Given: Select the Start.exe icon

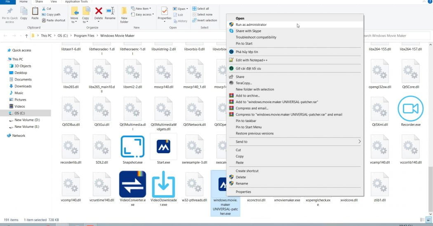Looking at the screenshot, I should [x=163, y=147].
